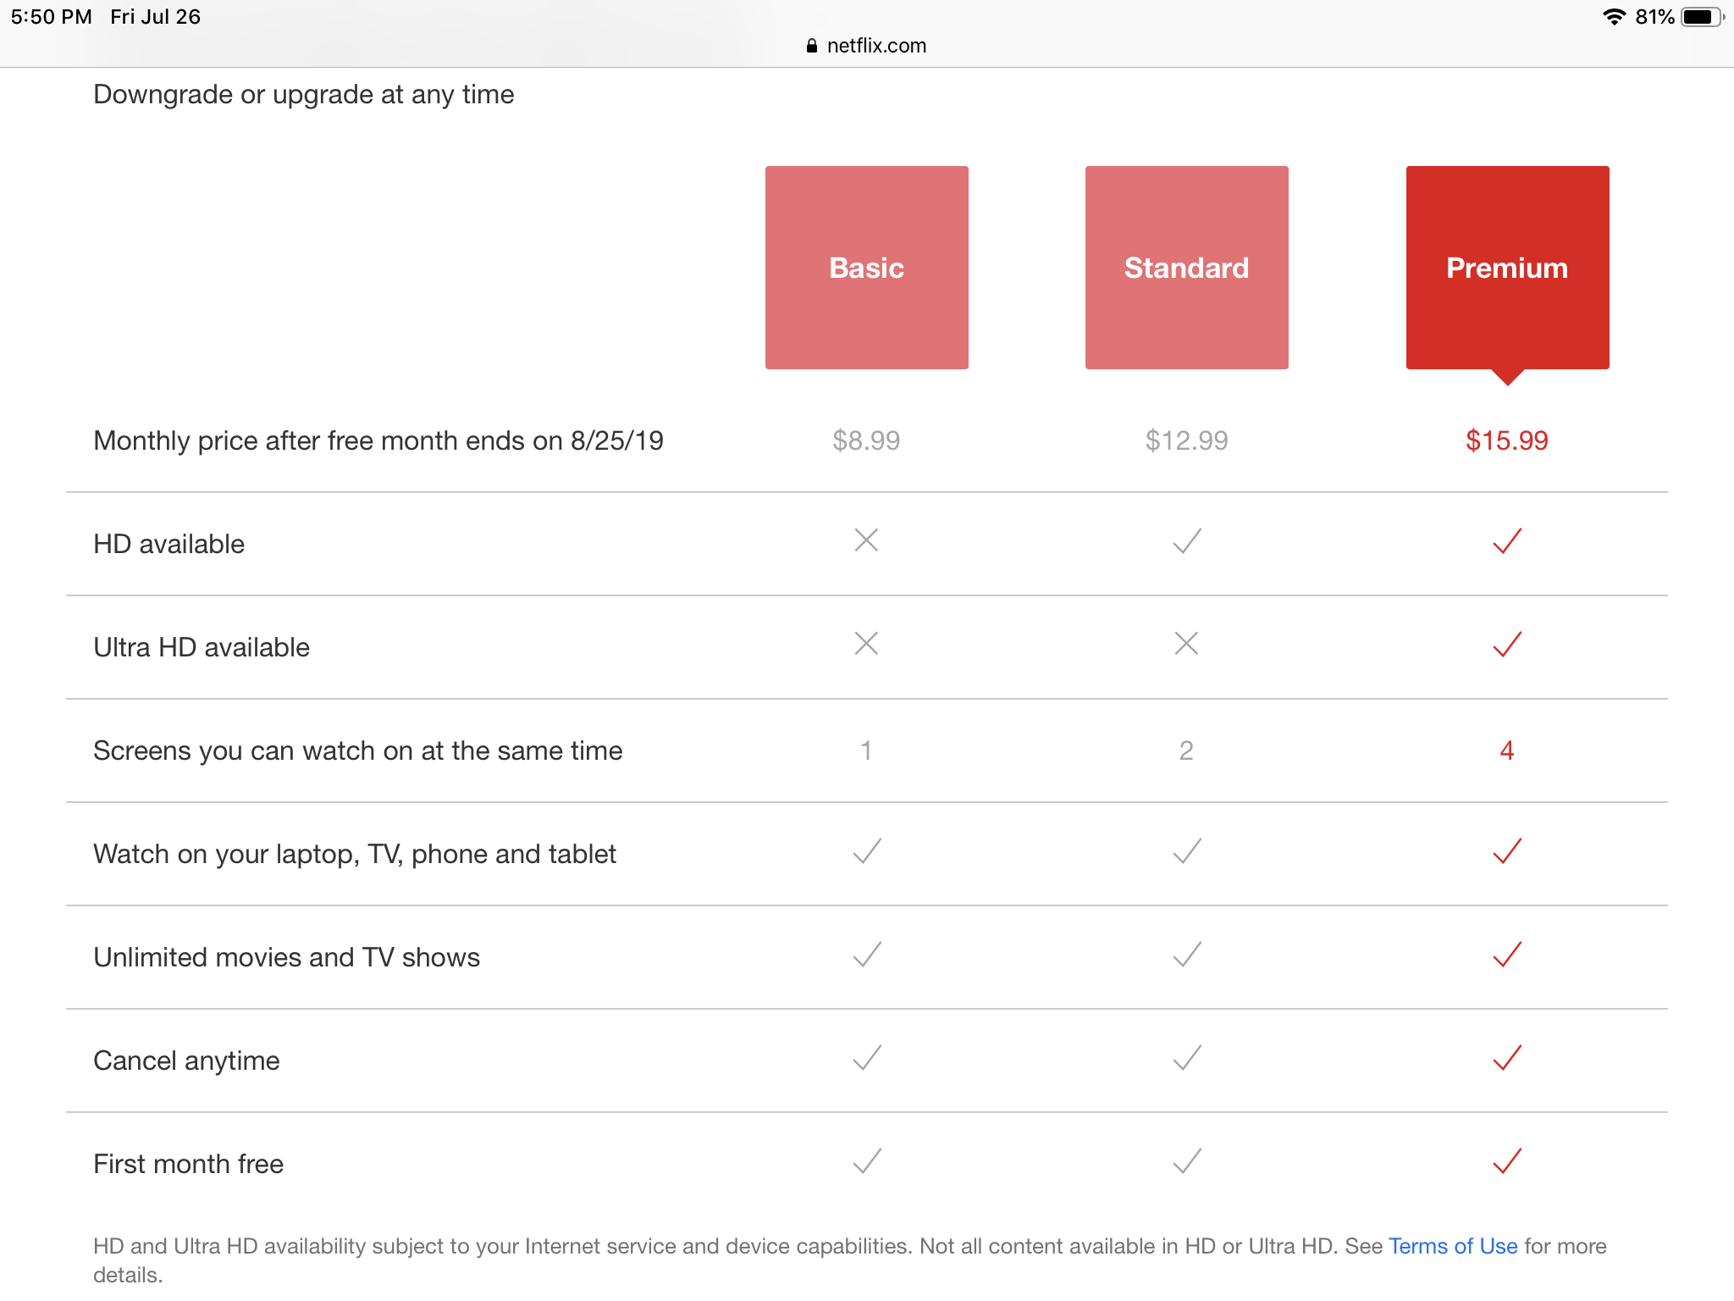Click Standard's HD available checkmark

click(1187, 540)
